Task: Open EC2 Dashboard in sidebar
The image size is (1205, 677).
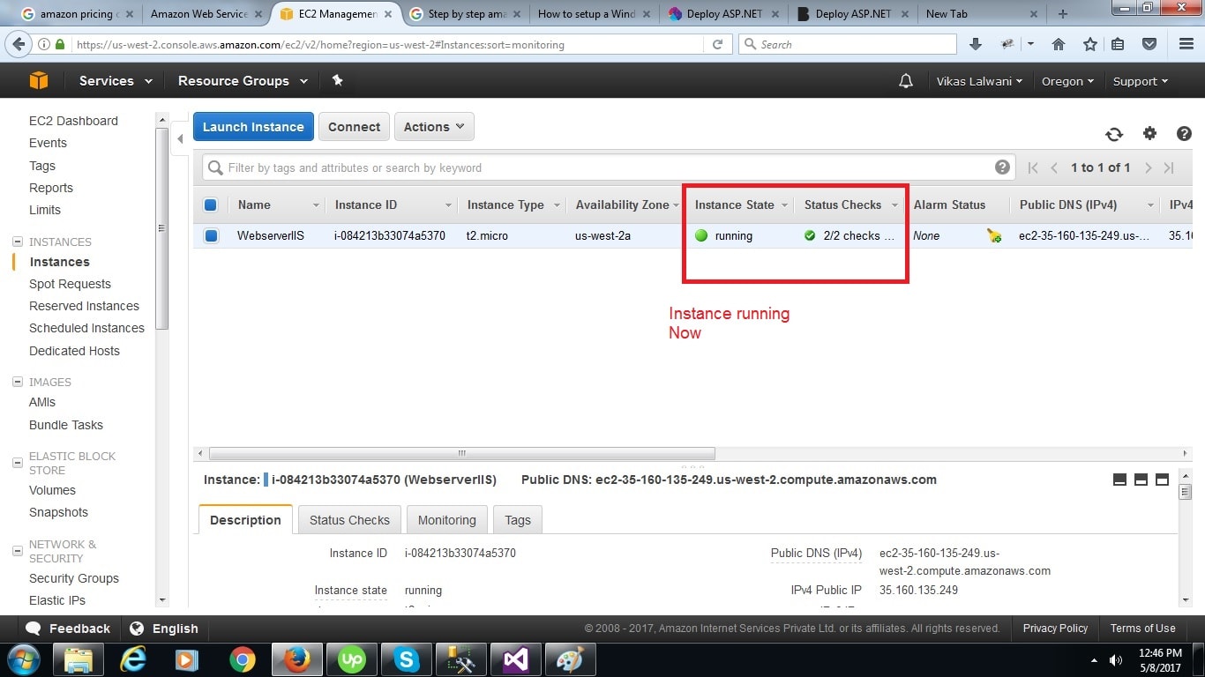Action: [73, 121]
